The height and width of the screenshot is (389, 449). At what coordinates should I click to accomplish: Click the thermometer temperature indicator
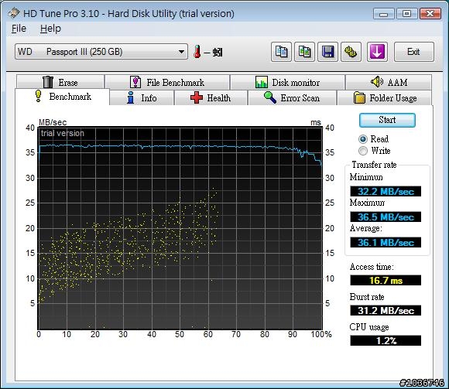pyautogui.click(x=197, y=52)
